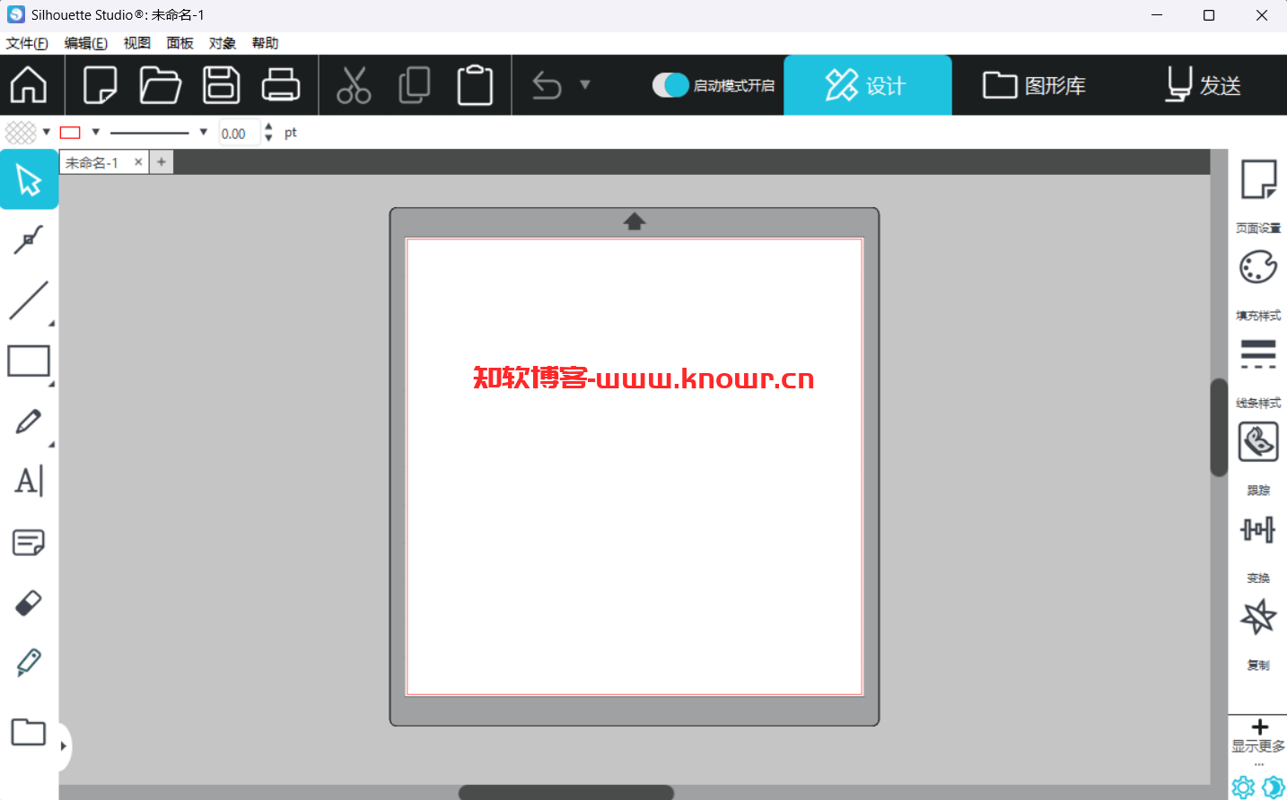Select the 未命名-1 document tab
Viewport: 1287px width, 800px height.
[92, 162]
